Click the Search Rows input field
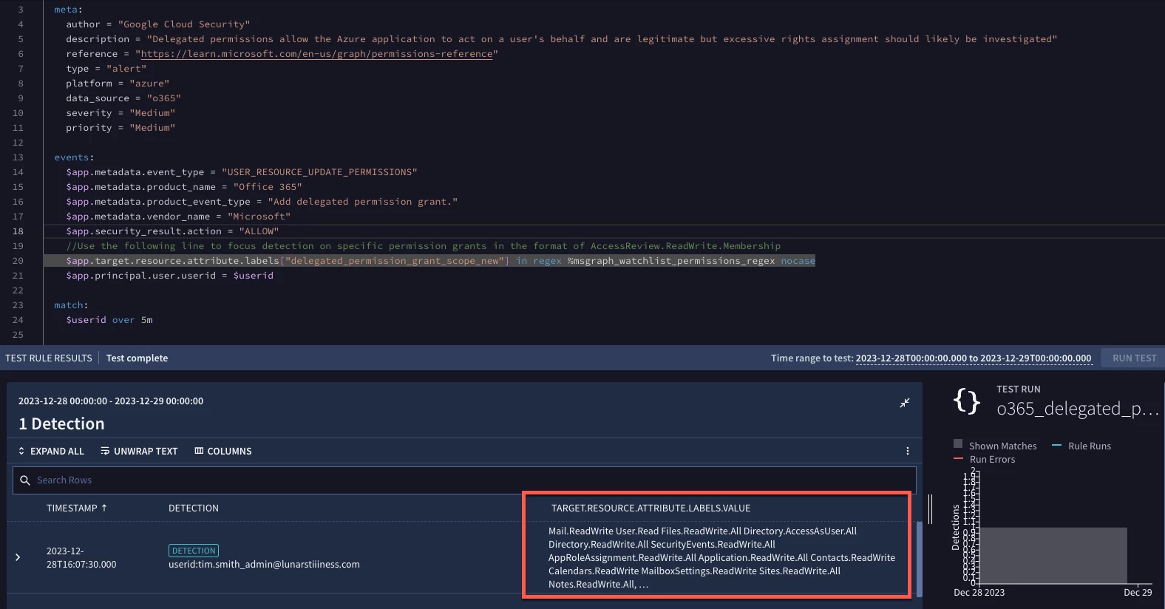1165x609 pixels. click(464, 480)
